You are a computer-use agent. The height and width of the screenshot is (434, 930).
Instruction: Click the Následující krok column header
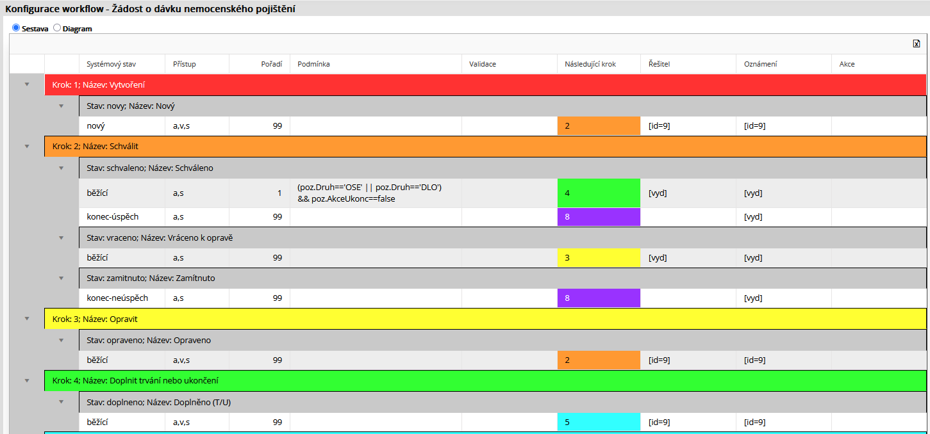click(599, 64)
